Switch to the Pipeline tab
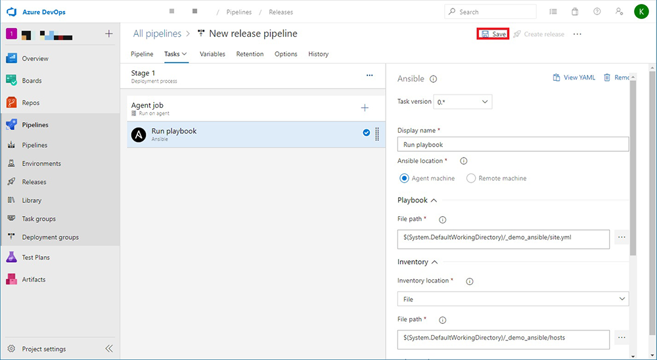Image resolution: width=657 pixels, height=360 pixels. pos(142,54)
